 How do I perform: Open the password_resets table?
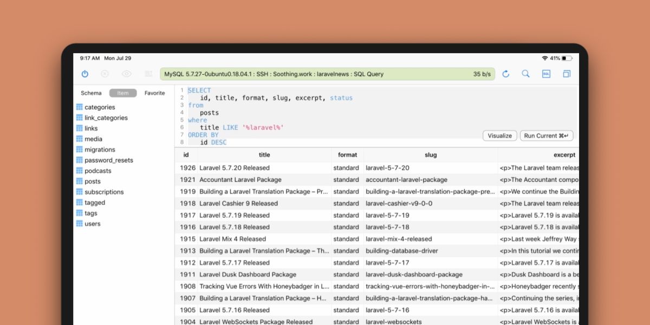(109, 160)
